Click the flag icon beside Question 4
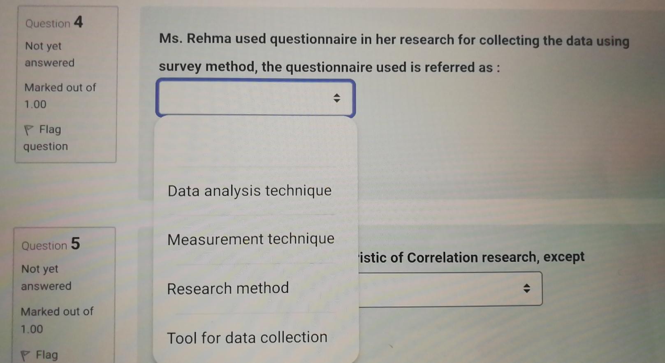The image size is (665, 363). click(29, 129)
